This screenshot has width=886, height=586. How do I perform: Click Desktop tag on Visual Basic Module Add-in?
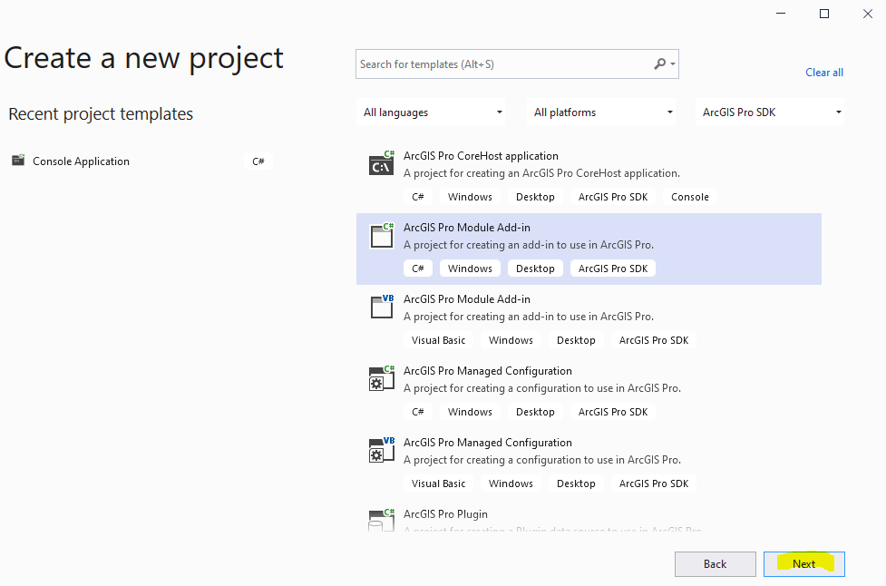click(576, 340)
